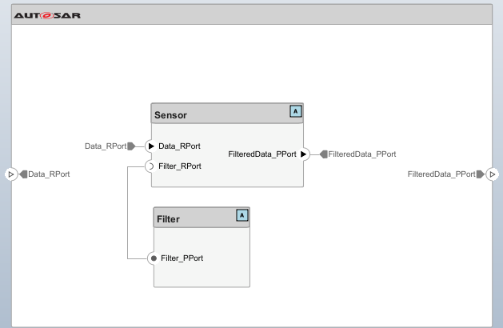Viewport: 503px width, 328px height.
Task: Click the Filter_PPort label inside Filter
Action: click(x=182, y=258)
